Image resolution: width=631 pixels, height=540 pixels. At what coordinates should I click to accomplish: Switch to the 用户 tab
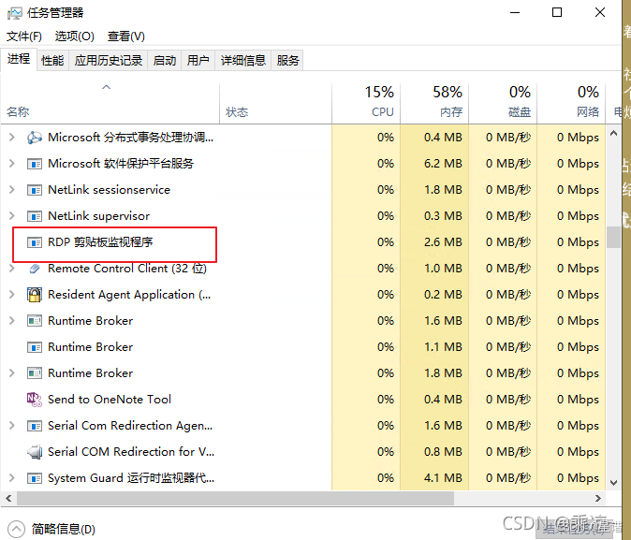click(198, 60)
